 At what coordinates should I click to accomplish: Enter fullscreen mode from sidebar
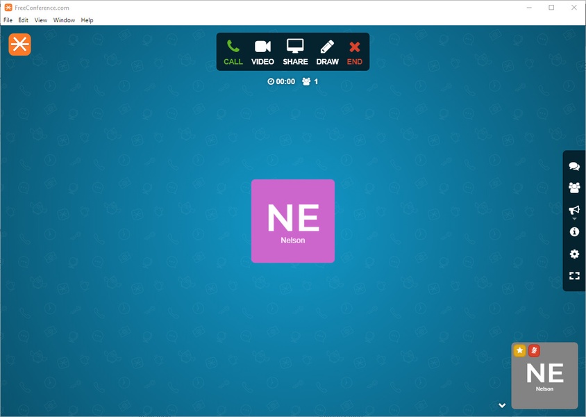pyautogui.click(x=574, y=276)
